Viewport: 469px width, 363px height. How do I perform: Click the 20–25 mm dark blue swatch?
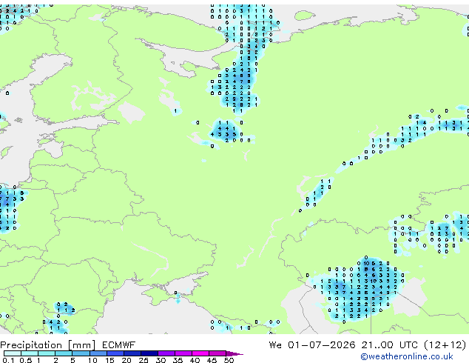tap(132, 353)
